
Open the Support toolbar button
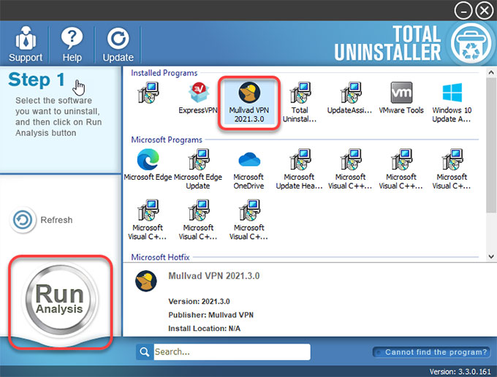tap(26, 45)
